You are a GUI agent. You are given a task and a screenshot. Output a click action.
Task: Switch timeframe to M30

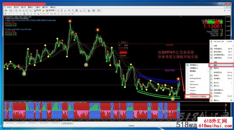click(x=55, y=14)
